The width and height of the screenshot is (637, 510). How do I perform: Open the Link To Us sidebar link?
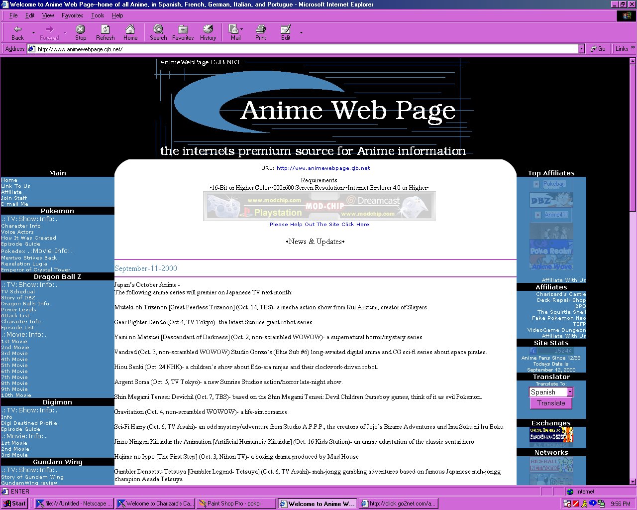click(x=15, y=186)
